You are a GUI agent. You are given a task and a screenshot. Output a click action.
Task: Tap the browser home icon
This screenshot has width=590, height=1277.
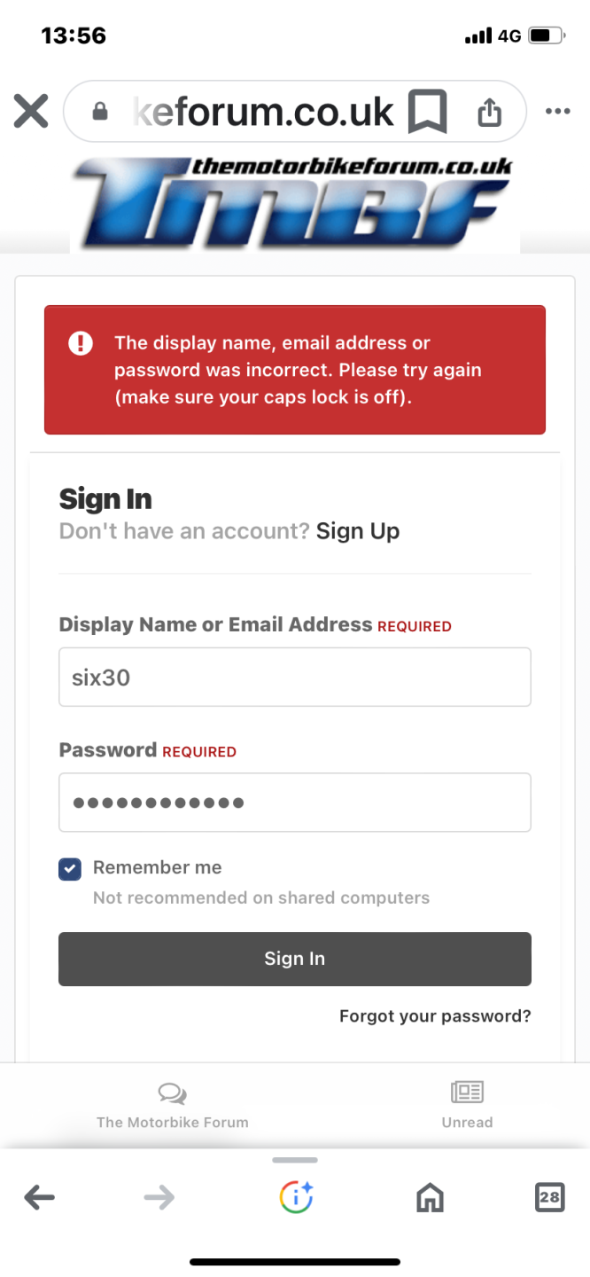tap(430, 1198)
